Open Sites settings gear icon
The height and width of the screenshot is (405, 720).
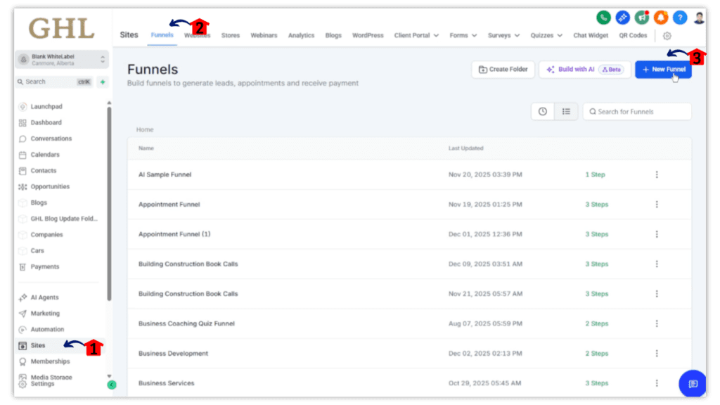[667, 35]
